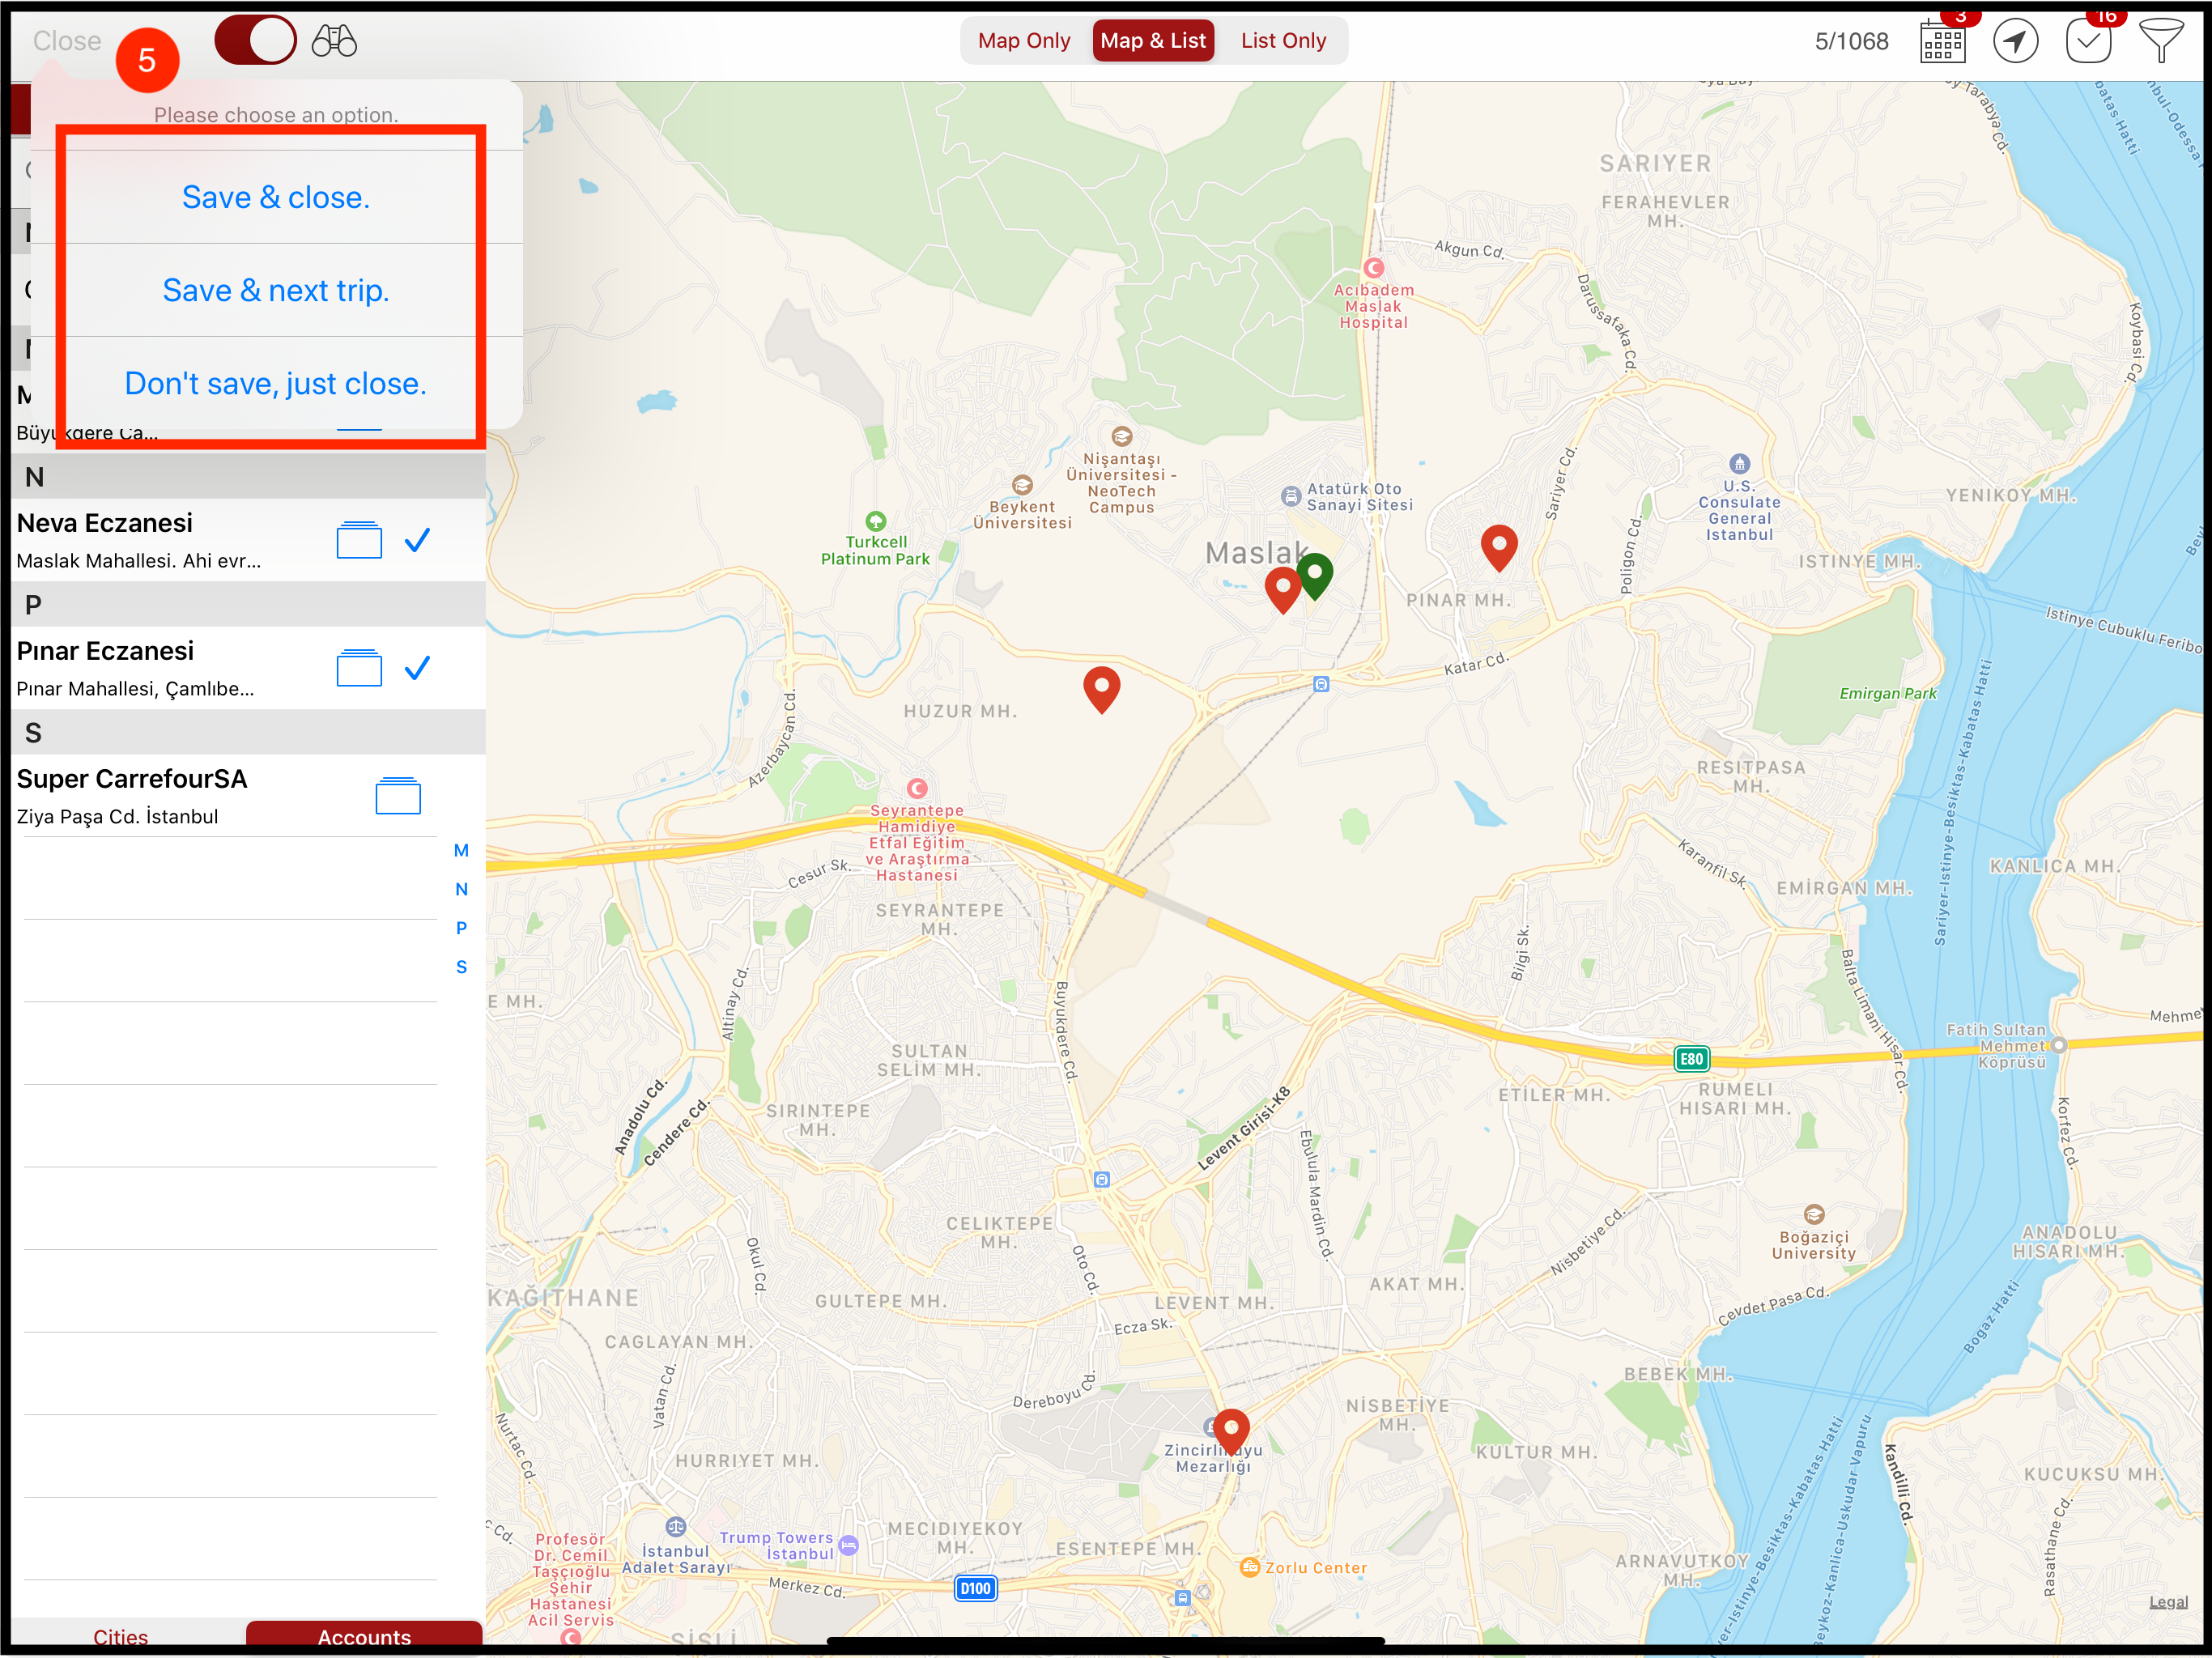Open tasks via the checkmark icon badge 16
The height and width of the screenshot is (1658, 2212).
[x=2090, y=41]
